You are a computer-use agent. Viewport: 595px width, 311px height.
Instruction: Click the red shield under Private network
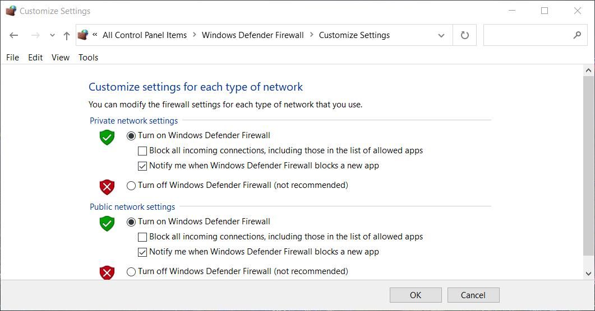point(107,186)
